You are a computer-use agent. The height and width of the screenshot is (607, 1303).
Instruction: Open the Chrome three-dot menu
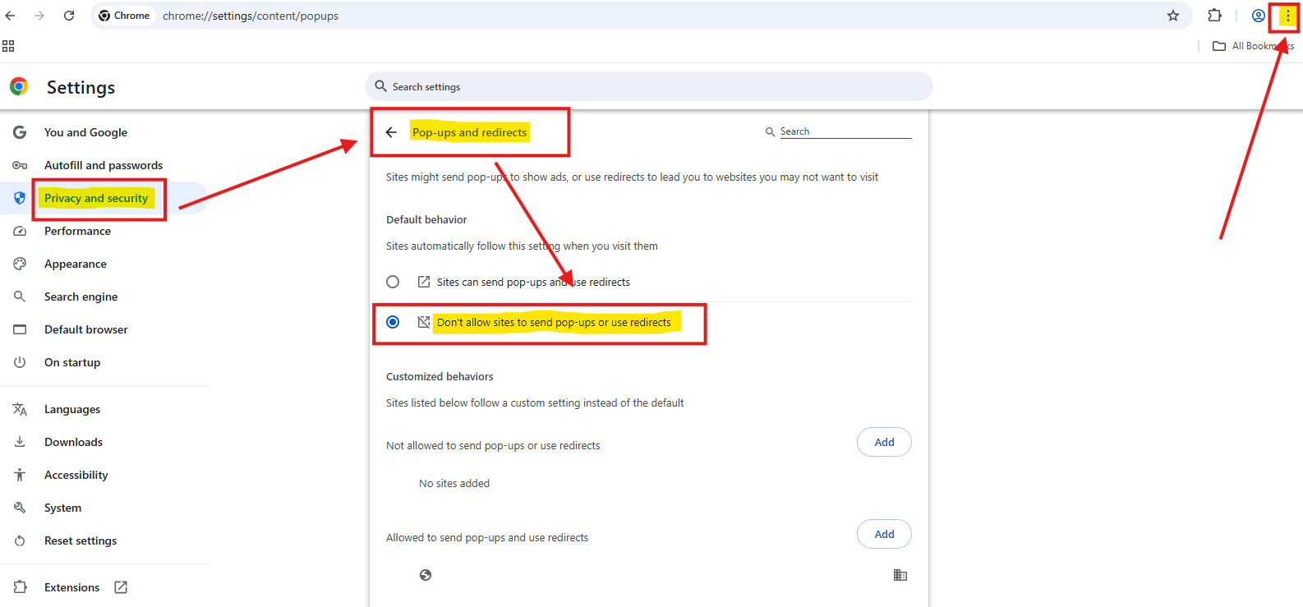[x=1287, y=16]
